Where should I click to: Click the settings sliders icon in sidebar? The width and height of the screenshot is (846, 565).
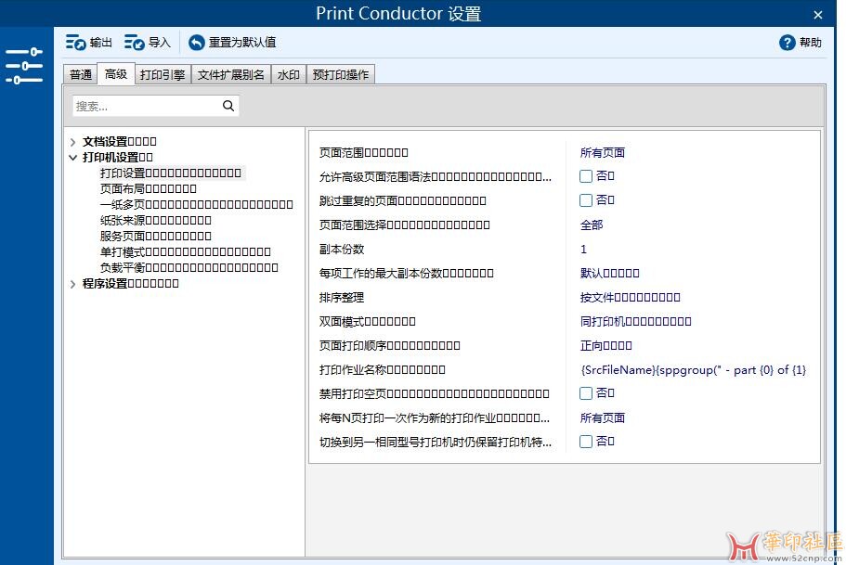(x=24, y=66)
